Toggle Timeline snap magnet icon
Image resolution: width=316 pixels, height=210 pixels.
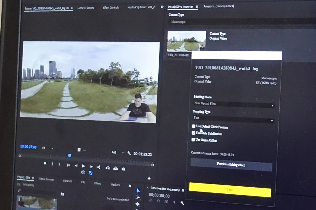point(158,200)
